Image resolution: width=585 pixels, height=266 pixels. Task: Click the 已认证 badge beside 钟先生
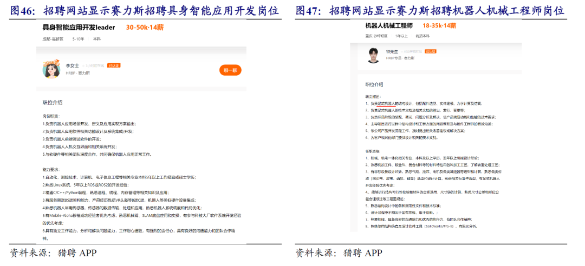430,51
